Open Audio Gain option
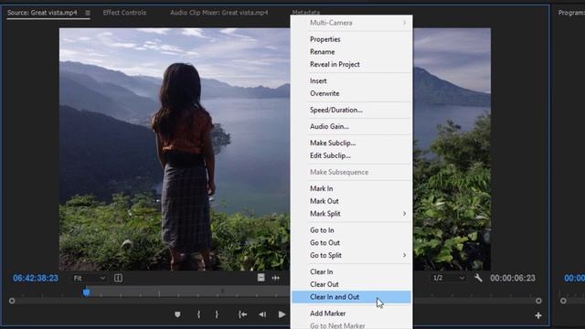Image resolution: width=585 pixels, height=329 pixels. pyautogui.click(x=351, y=126)
